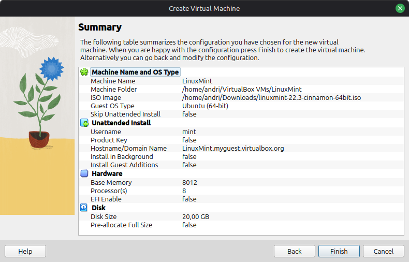Close the Create Virtual Machine dialog
Image resolution: width=409 pixels, height=262 pixels.
click(400, 8)
